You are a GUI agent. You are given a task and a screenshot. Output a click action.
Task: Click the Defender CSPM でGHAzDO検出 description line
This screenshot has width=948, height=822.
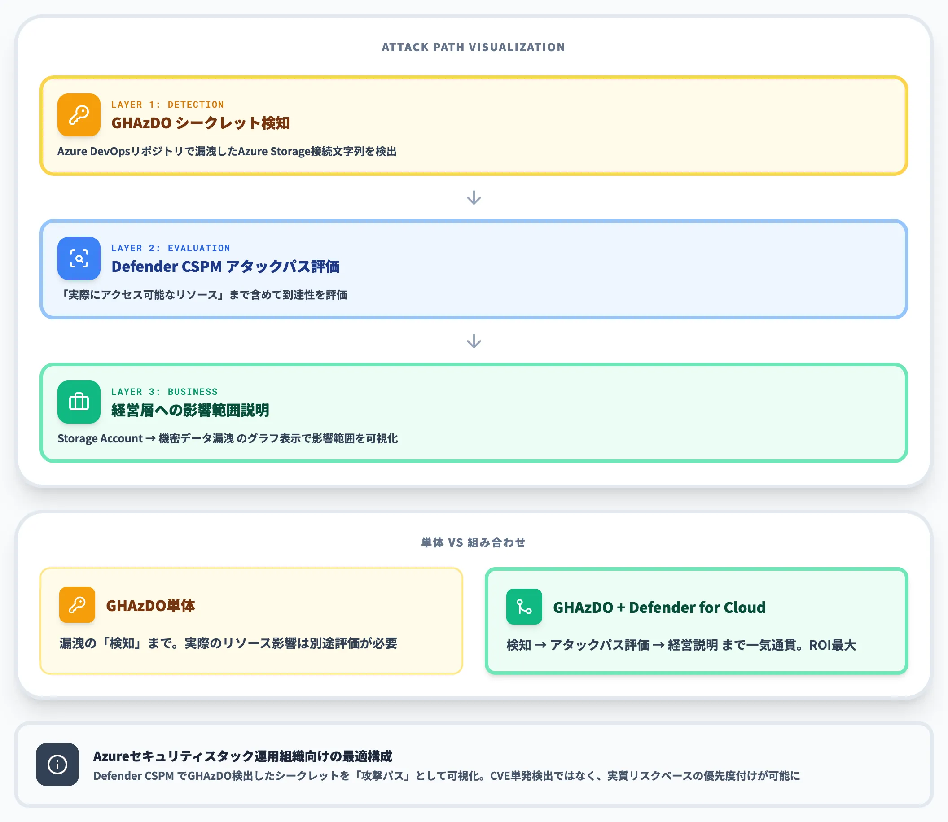(x=447, y=776)
